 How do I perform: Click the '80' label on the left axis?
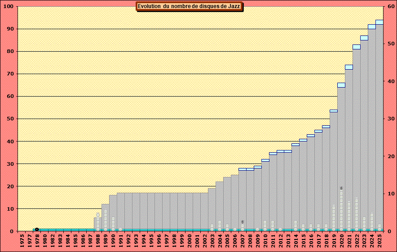click(10, 51)
